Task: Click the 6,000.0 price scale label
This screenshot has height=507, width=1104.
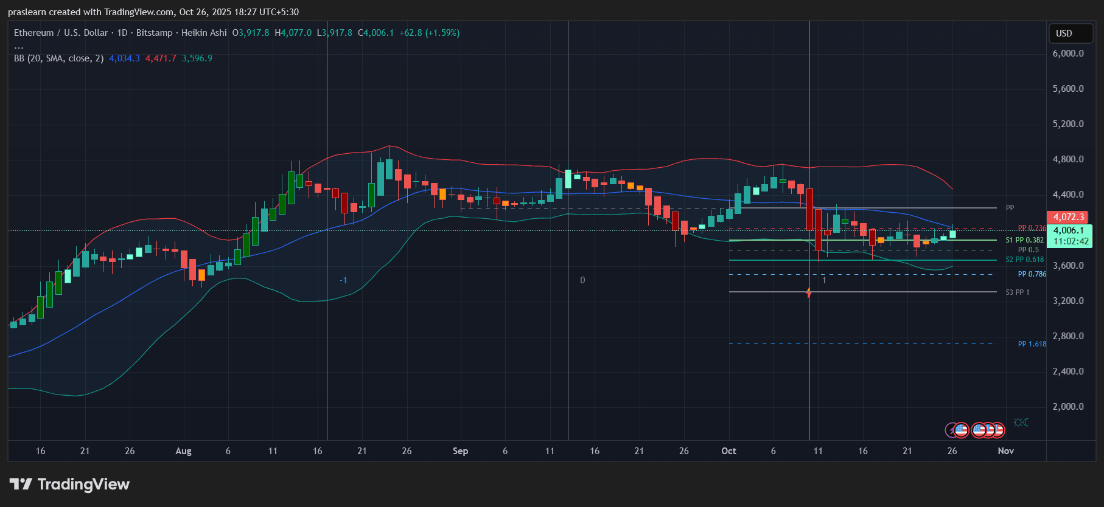Action: click(1068, 53)
